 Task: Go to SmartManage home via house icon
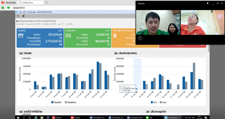point(23,16)
